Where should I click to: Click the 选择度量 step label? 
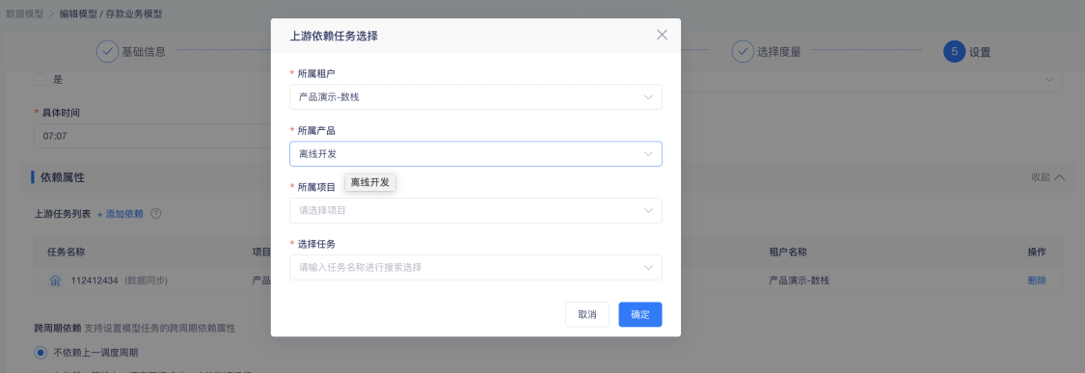[778, 52]
